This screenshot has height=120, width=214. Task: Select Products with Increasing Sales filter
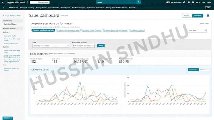tap(68, 30)
